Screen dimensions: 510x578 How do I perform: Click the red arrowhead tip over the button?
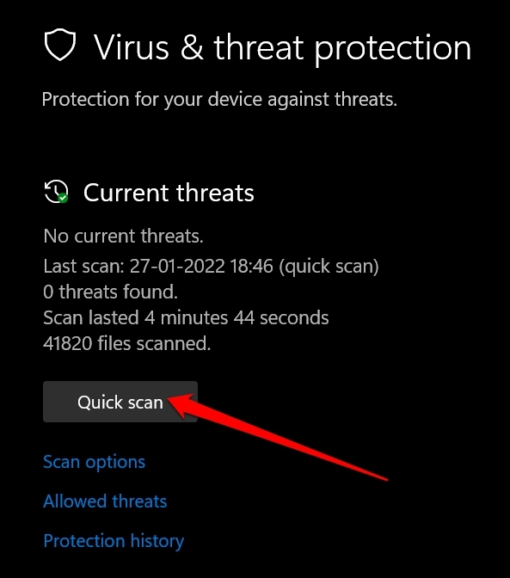pyautogui.click(x=170, y=400)
